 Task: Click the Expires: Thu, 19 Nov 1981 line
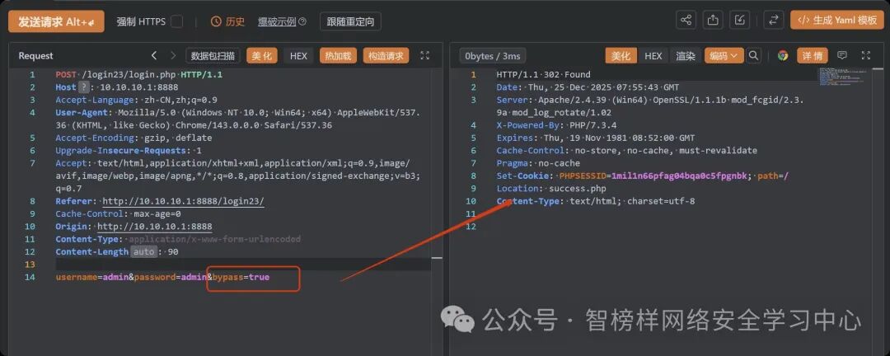pyautogui.click(x=596, y=138)
